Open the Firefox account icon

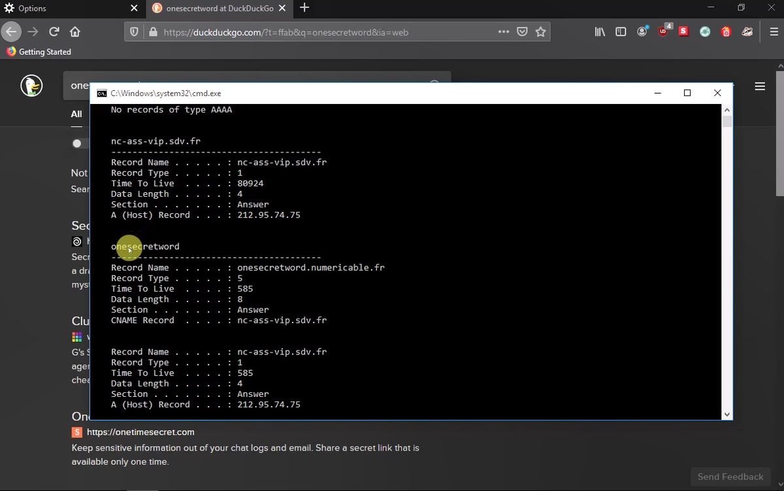642,31
